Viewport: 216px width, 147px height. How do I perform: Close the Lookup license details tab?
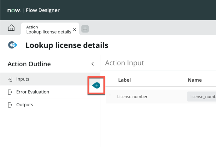coord(74,30)
